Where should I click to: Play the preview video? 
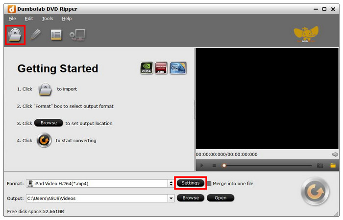[x=202, y=166]
